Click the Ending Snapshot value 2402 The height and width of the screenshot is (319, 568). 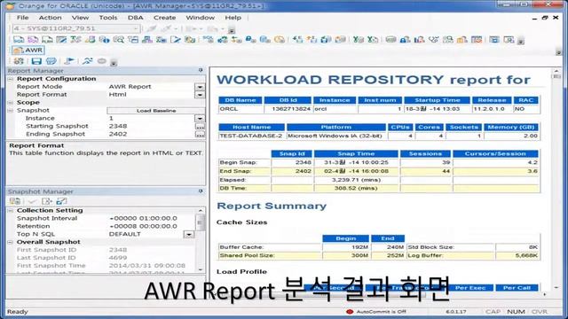[118, 134]
